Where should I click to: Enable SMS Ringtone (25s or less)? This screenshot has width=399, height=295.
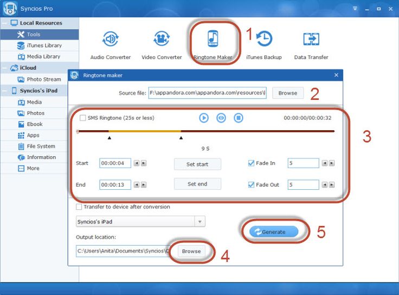click(83, 118)
